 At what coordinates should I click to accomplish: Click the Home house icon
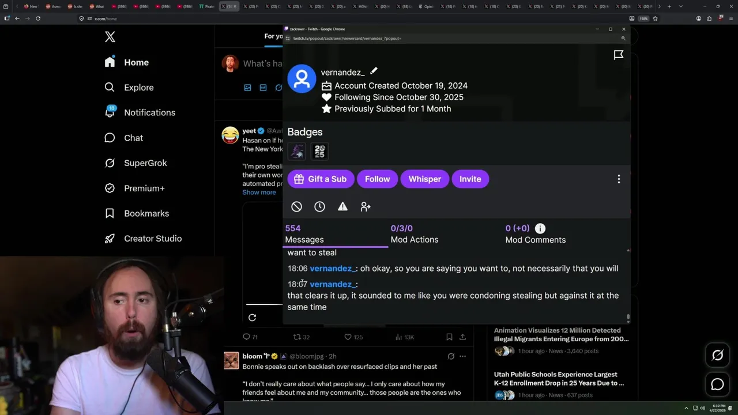coord(110,62)
